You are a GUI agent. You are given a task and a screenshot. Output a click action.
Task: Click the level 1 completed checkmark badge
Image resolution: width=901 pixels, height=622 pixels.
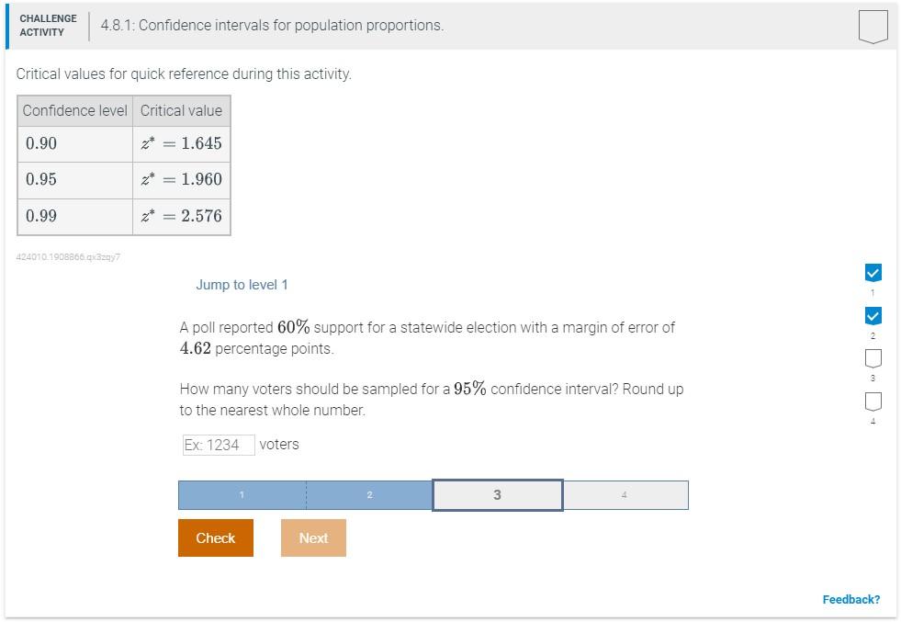point(873,272)
